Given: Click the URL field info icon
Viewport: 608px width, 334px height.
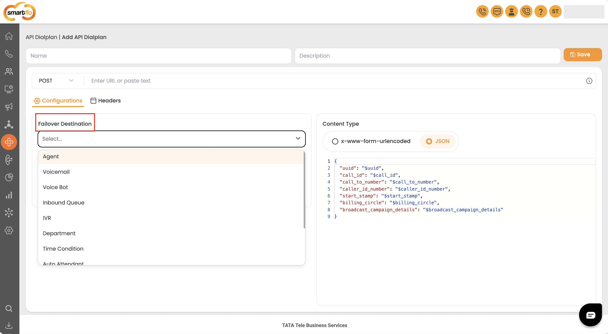Looking at the screenshot, I should [589, 81].
